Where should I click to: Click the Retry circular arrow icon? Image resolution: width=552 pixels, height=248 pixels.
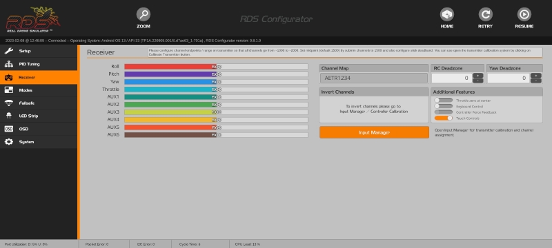[x=486, y=14]
